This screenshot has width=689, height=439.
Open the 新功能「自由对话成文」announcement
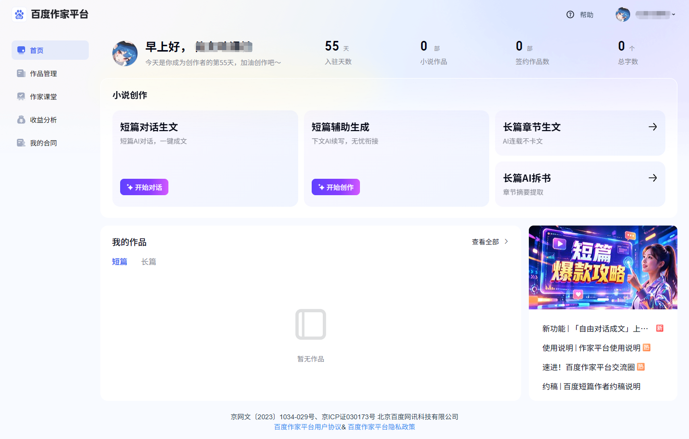click(595, 329)
